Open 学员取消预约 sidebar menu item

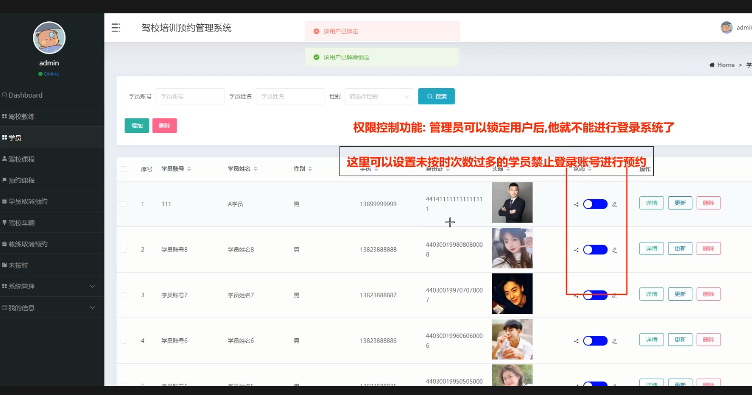tap(52, 201)
